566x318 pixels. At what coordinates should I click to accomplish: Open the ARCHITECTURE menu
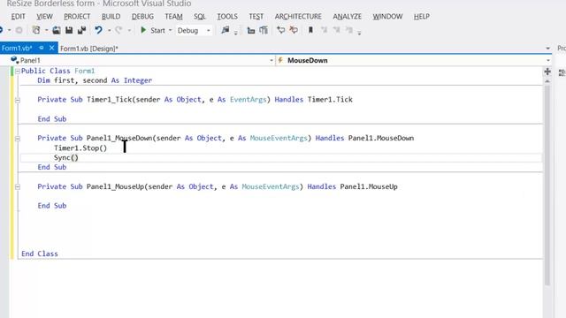tap(298, 16)
